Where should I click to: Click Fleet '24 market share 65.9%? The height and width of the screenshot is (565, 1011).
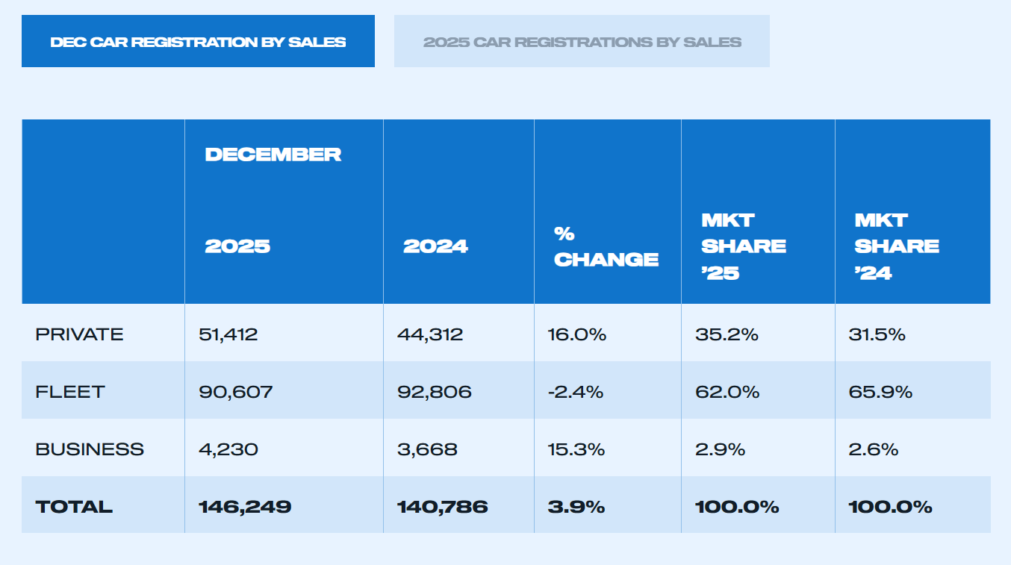[x=880, y=391]
